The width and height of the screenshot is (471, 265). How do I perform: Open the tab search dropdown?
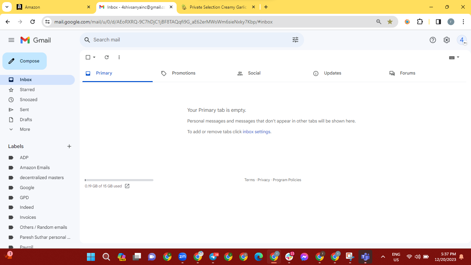click(7, 7)
